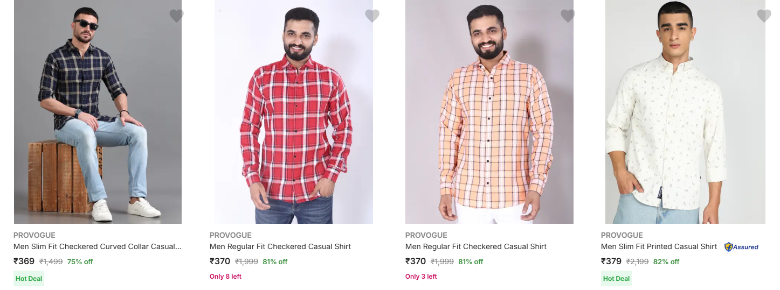Screen dimensions: 780x290
Task: Open orange checkered shirt product image
Action: pyautogui.click(x=489, y=112)
